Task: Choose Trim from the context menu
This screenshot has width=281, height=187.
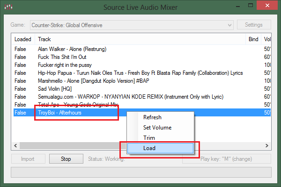Action: tap(160, 138)
